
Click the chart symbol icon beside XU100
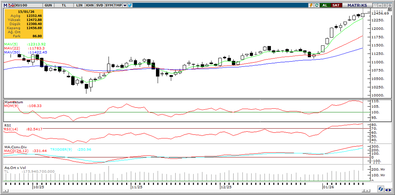coord(12,5)
